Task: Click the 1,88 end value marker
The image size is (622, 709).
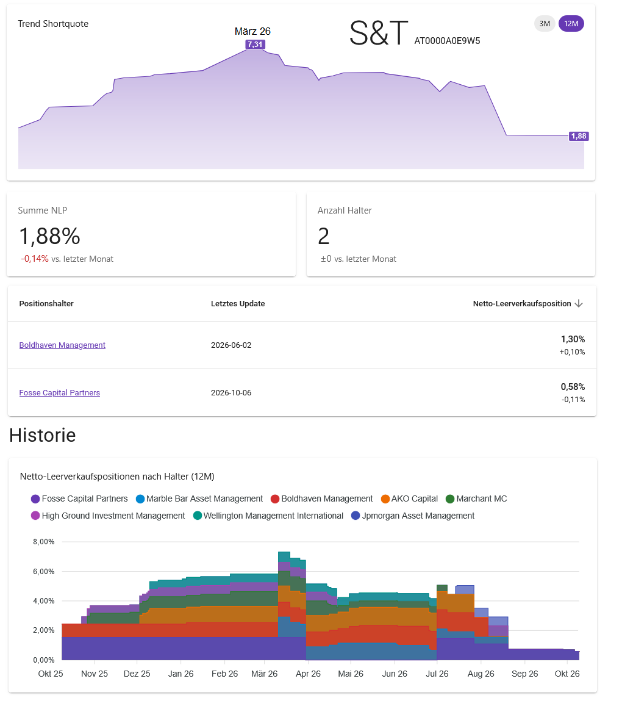Action: coord(579,136)
